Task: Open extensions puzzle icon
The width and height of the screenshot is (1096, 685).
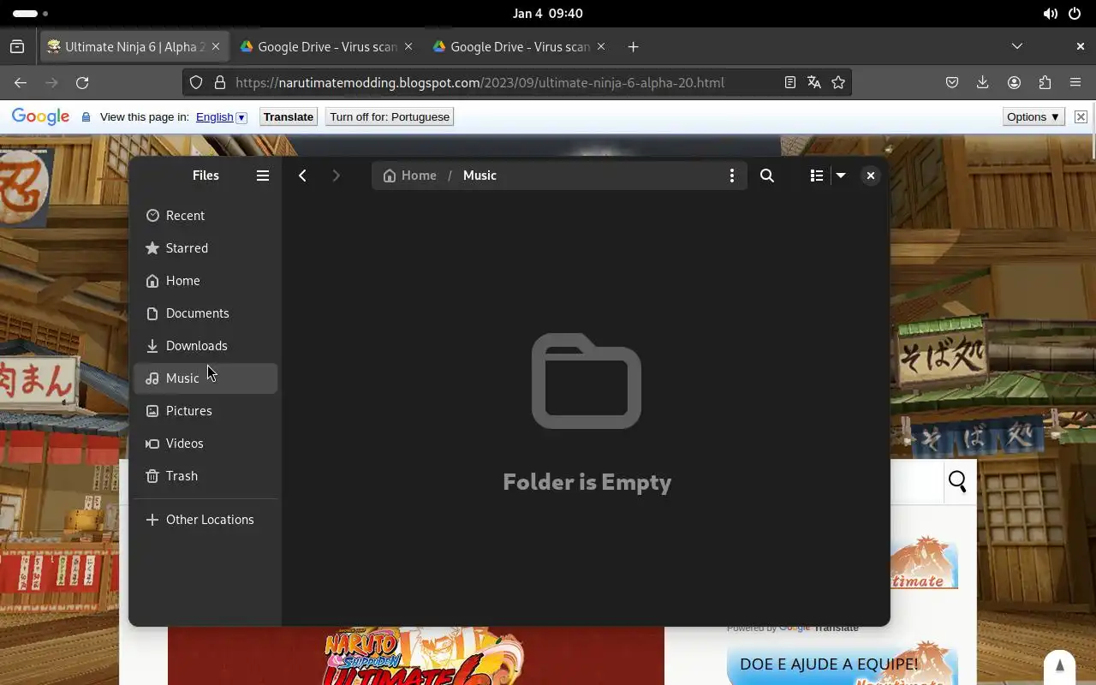Action: point(1045,83)
